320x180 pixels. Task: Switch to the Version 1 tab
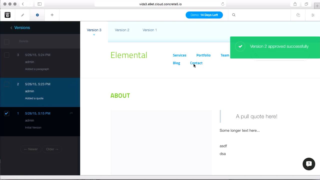click(150, 30)
